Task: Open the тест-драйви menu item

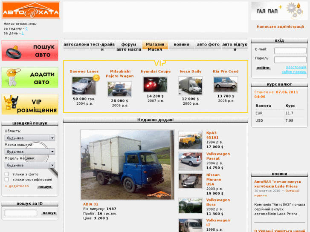Action: click(x=102, y=47)
